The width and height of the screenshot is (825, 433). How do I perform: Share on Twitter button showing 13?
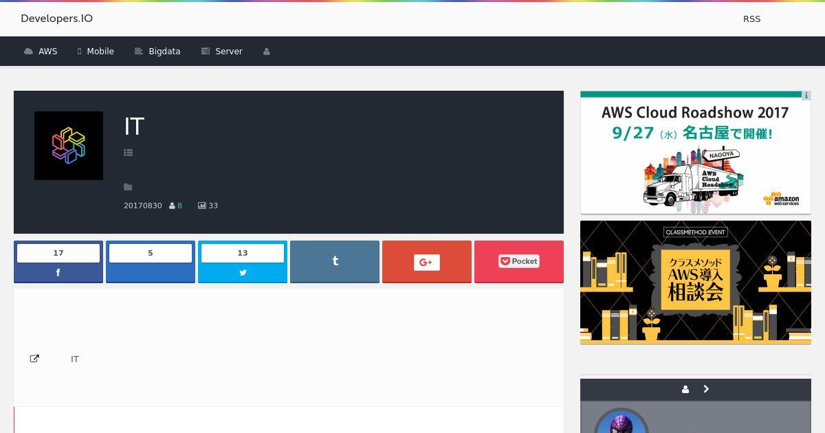click(243, 261)
